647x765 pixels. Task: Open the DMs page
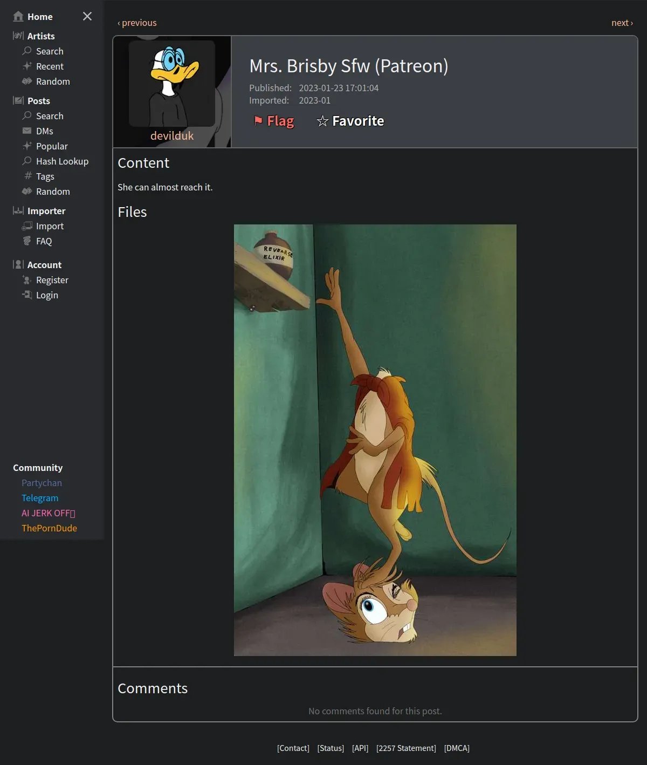45,131
